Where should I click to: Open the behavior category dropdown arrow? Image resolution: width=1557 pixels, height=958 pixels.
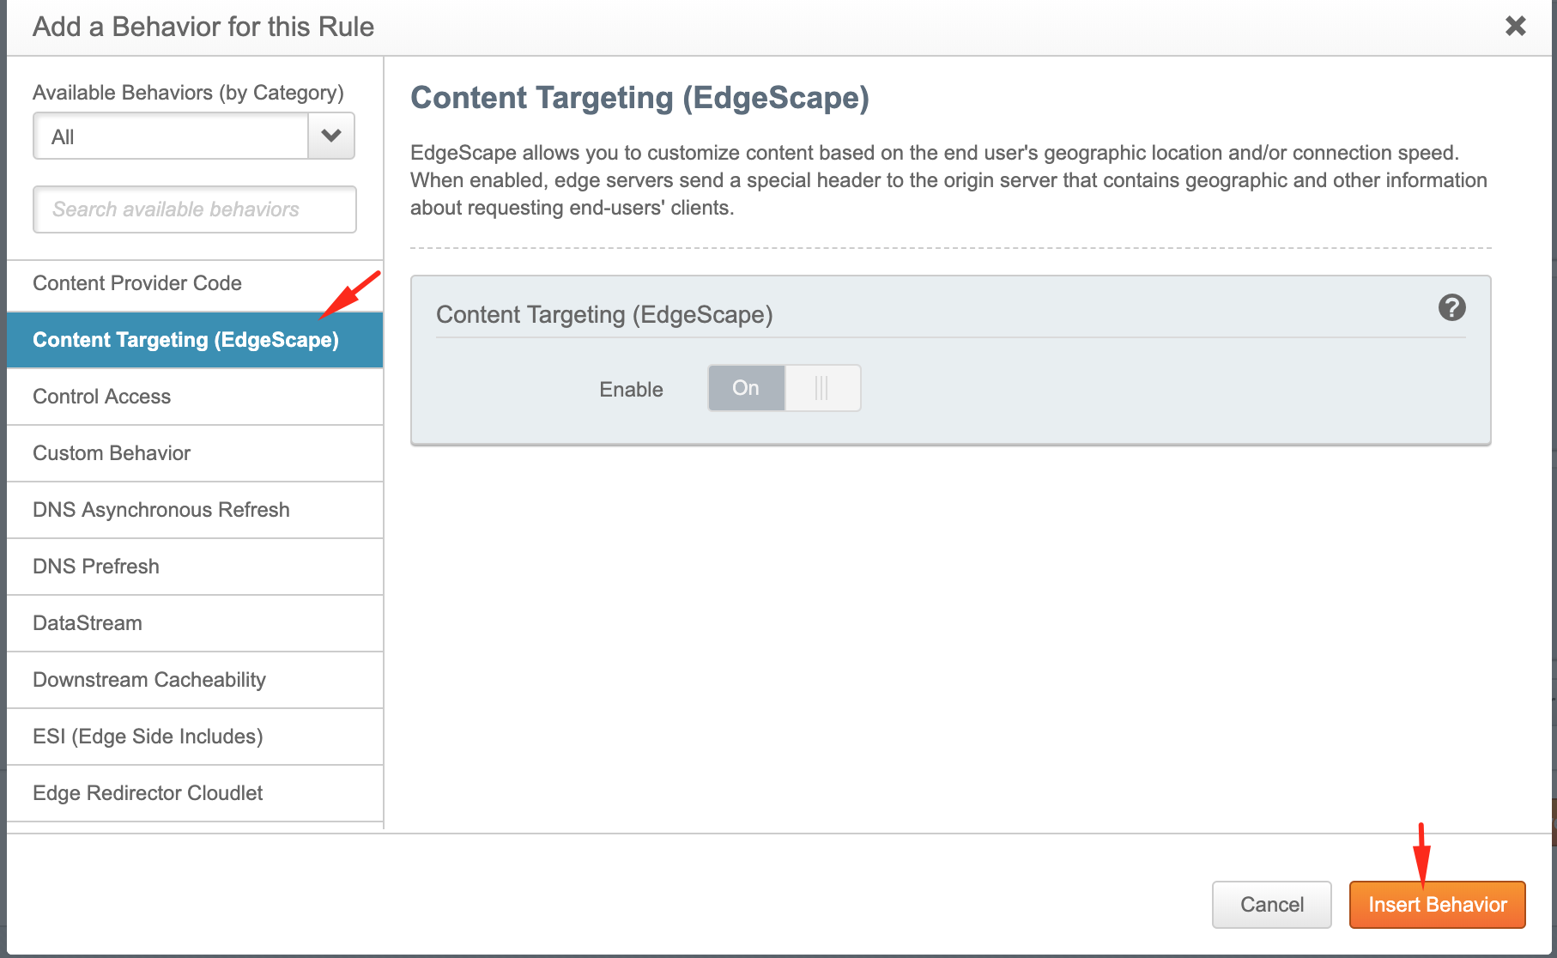tap(331, 136)
